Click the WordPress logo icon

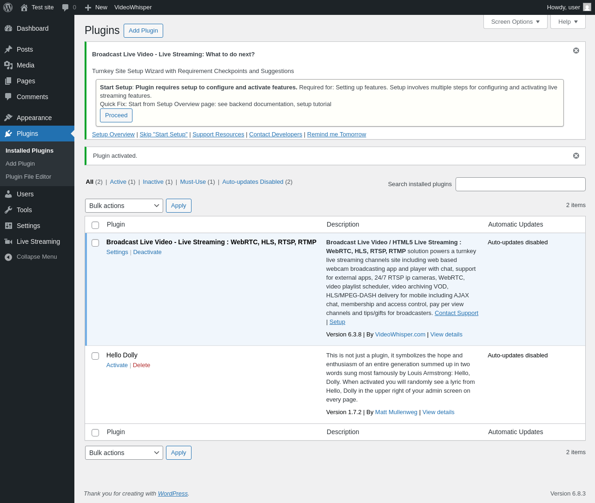click(x=8, y=7)
